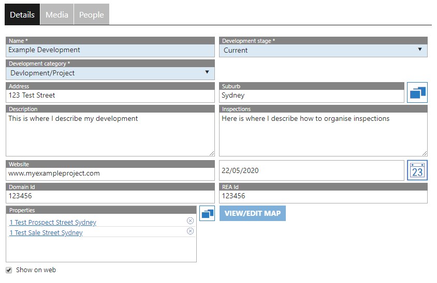437x283 pixels.
Task: Click into the Name text field
Action: coord(110,50)
